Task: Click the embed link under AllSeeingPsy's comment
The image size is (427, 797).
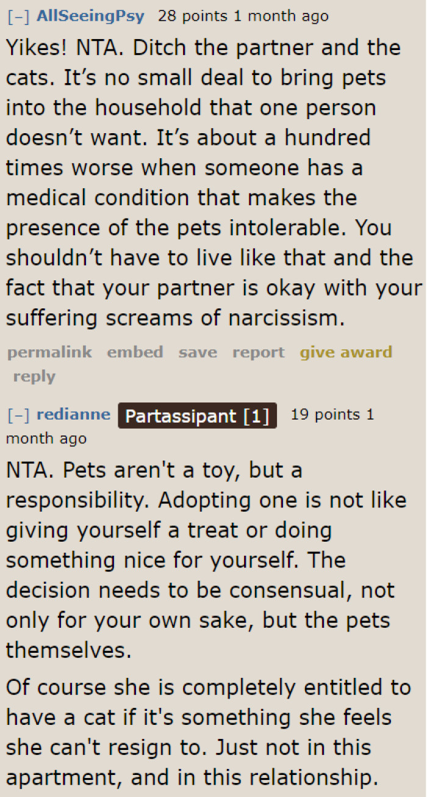Action: (135, 352)
